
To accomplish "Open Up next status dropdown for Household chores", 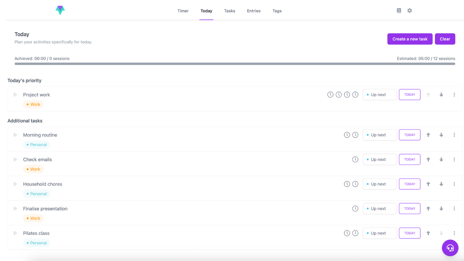I will [379, 184].
